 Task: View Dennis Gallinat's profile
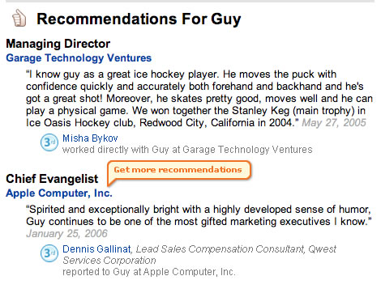click(x=96, y=248)
